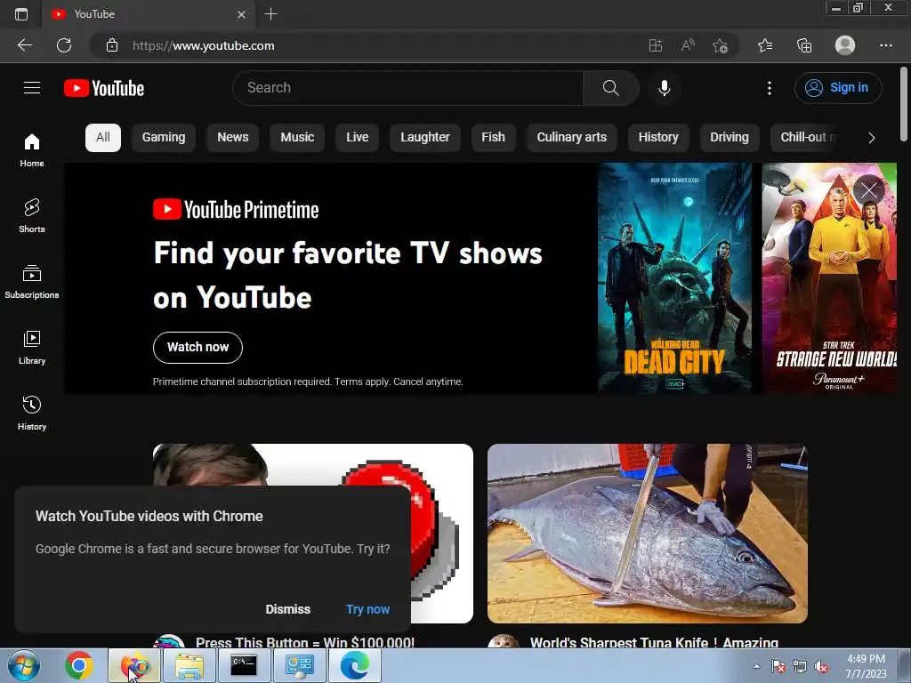The height and width of the screenshot is (683, 911).
Task: Select the News category chip
Action: click(x=232, y=138)
